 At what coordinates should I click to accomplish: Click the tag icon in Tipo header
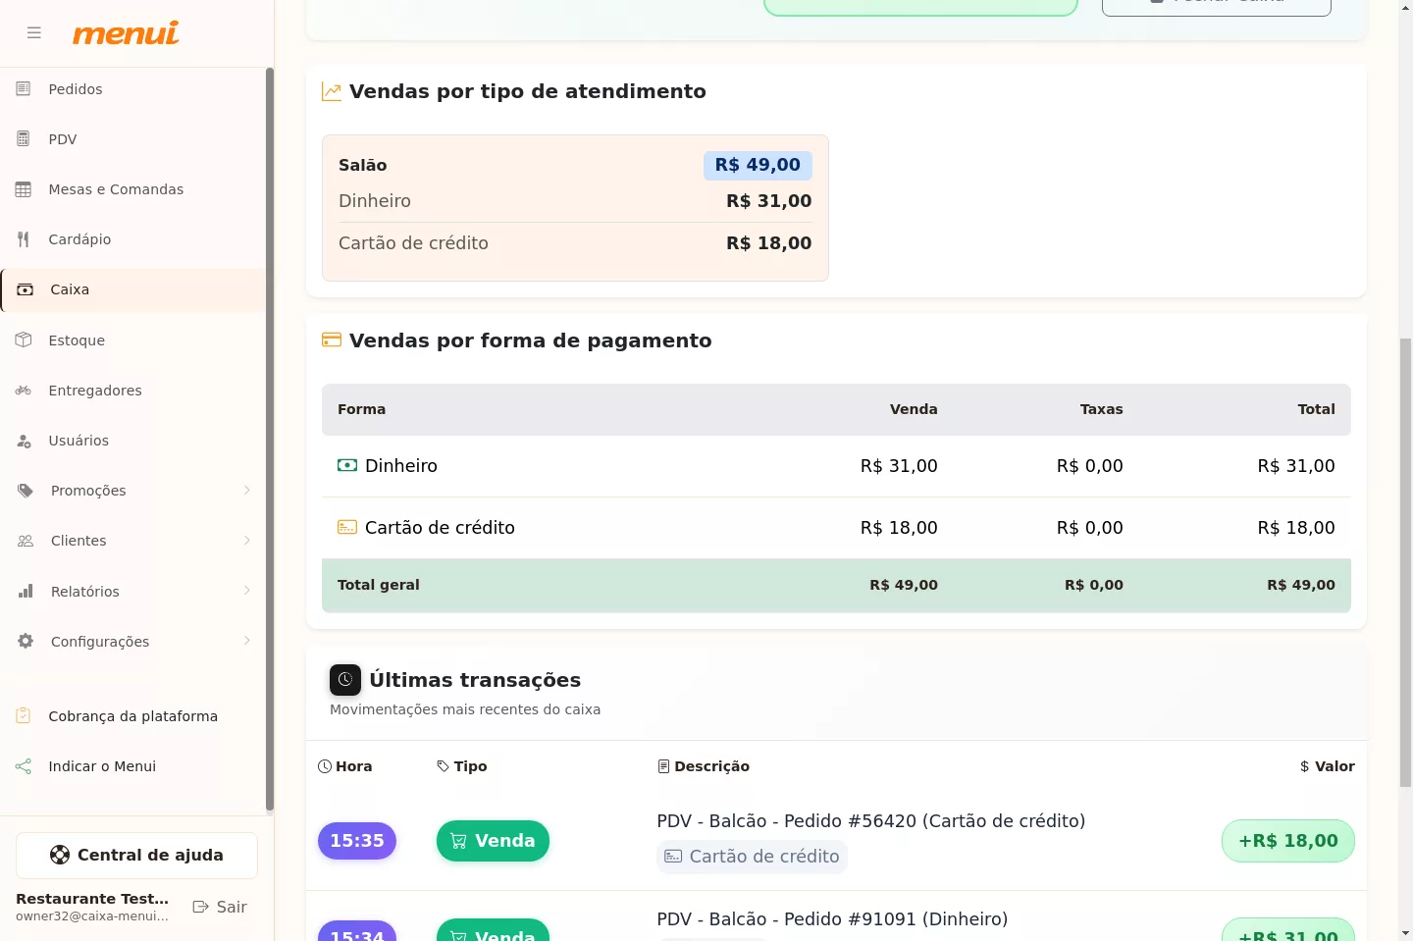444,766
